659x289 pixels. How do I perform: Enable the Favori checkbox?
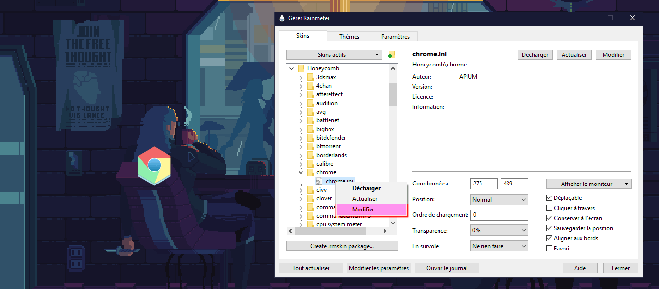pyautogui.click(x=549, y=249)
